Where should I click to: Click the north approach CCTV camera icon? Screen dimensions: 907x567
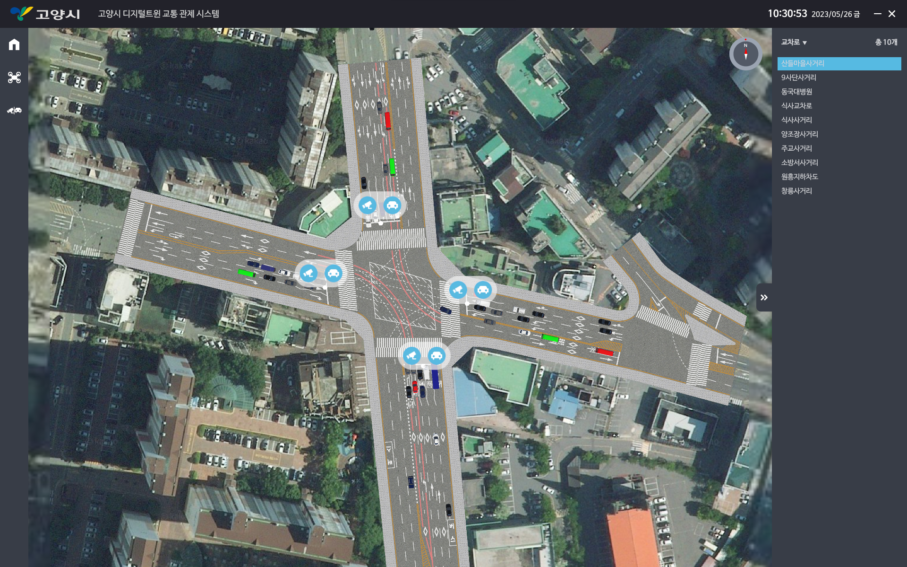[367, 205]
